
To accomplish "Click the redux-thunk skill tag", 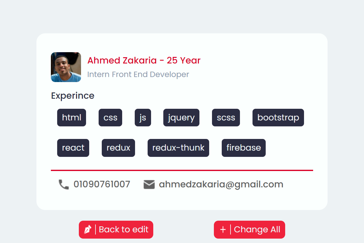I will click(x=178, y=148).
